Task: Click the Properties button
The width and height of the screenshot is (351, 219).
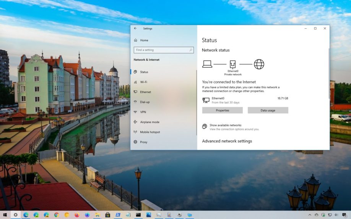Action: (222, 110)
